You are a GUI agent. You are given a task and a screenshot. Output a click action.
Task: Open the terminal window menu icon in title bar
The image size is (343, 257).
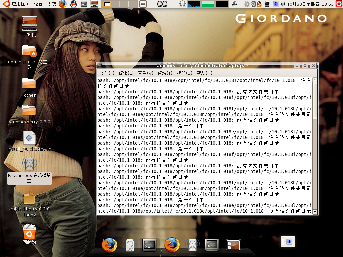[100, 65]
